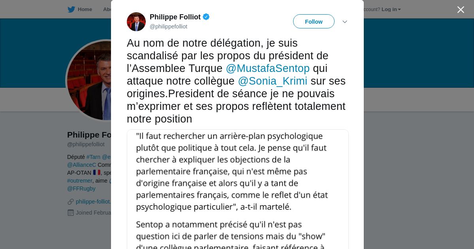Click the link icon beside philippe-folliot website

pos(71,202)
